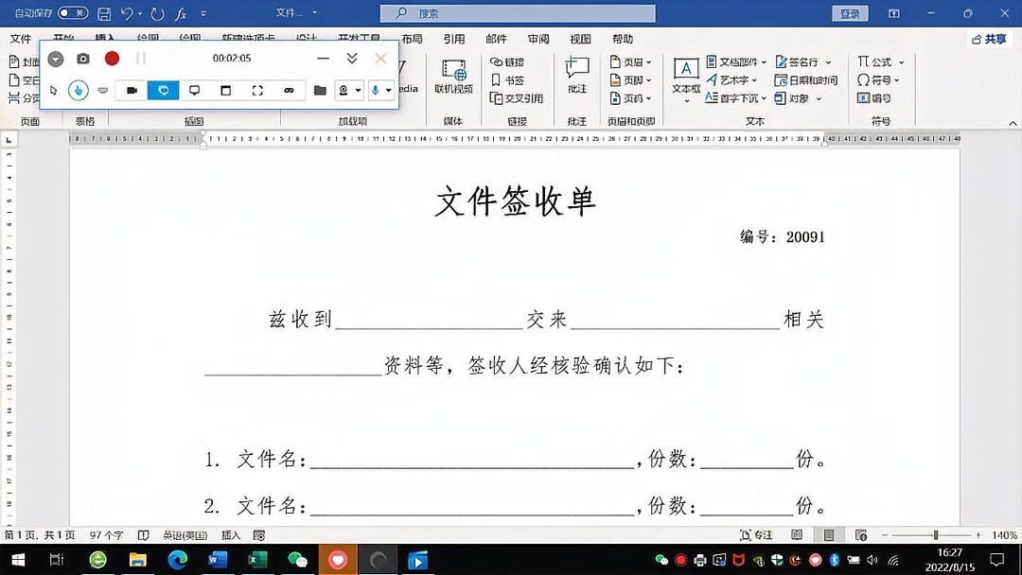Click the 登录 login button

point(849,13)
